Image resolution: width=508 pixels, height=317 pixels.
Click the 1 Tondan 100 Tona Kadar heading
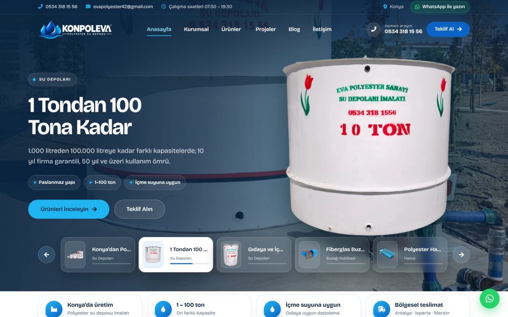click(85, 116)
